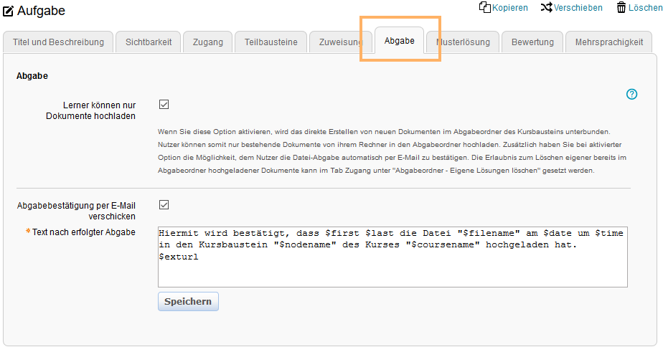The height and width of the screenshot is (352, 663).
Task: Switch to the Titel und Beschreibung tab
Action: 58,42
